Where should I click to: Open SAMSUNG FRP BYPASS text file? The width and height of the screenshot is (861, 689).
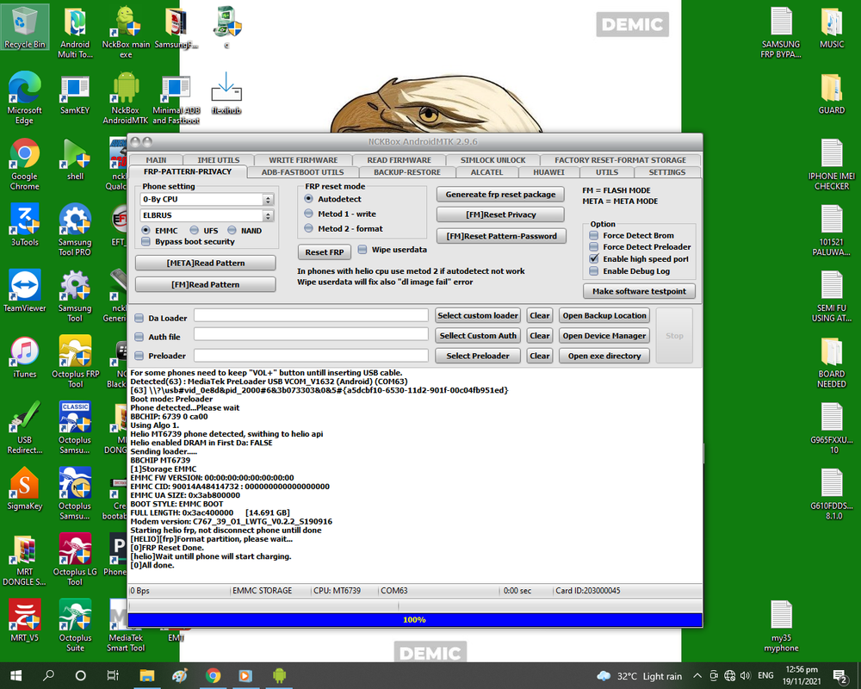pyautogui.click(x=781, y=33)
